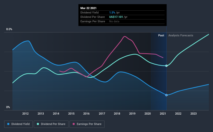Click the Dividend Yield row label in tooltip

90,12
